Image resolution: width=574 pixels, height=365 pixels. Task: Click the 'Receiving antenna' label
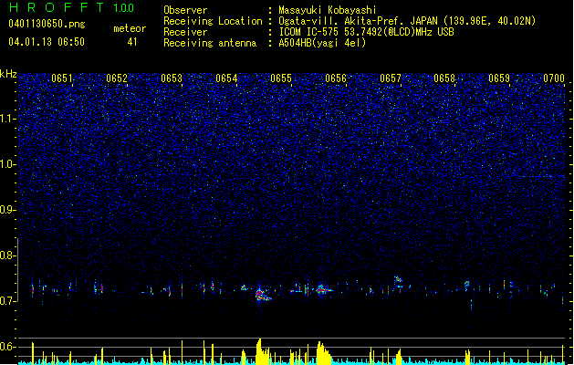[210, 43]
